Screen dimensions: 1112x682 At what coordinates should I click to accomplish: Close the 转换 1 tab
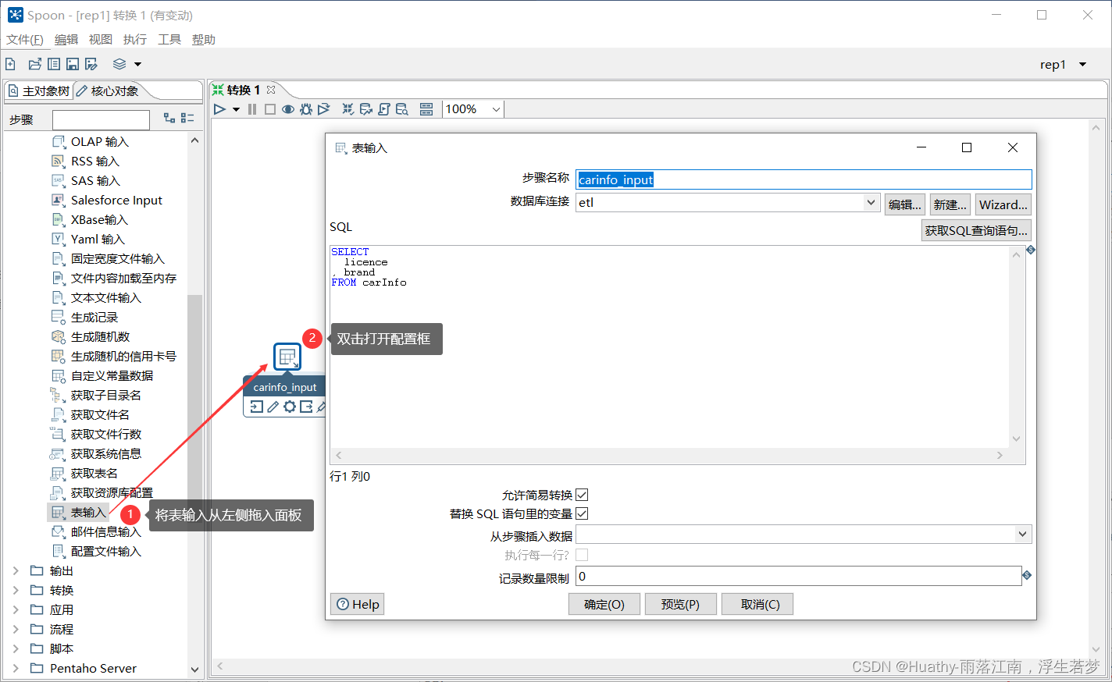(x=271, y=90)
